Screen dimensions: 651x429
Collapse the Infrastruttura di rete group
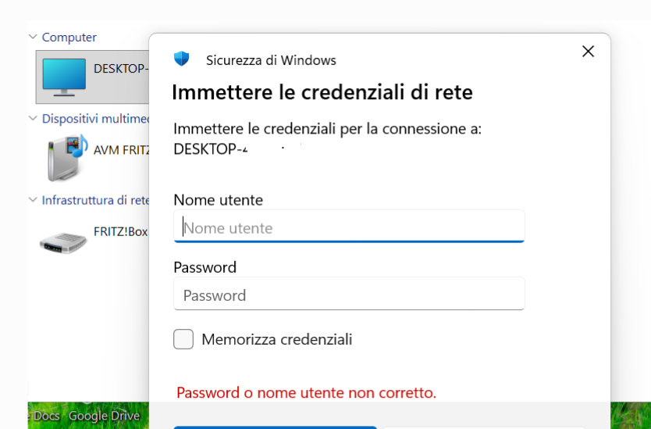pos(33,199)
